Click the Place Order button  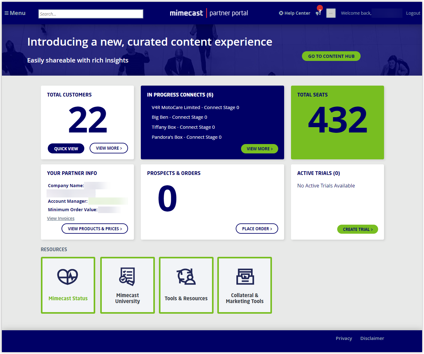(x=257, y=229)
